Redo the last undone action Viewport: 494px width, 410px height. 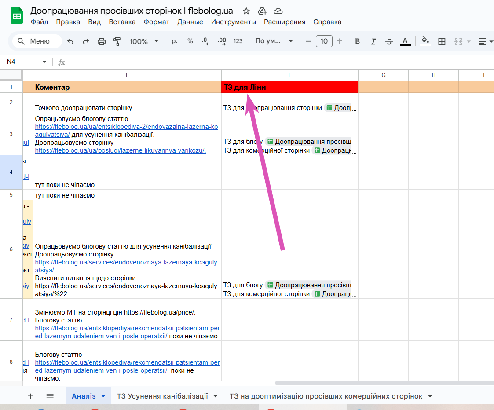click(x=86, y=41)
